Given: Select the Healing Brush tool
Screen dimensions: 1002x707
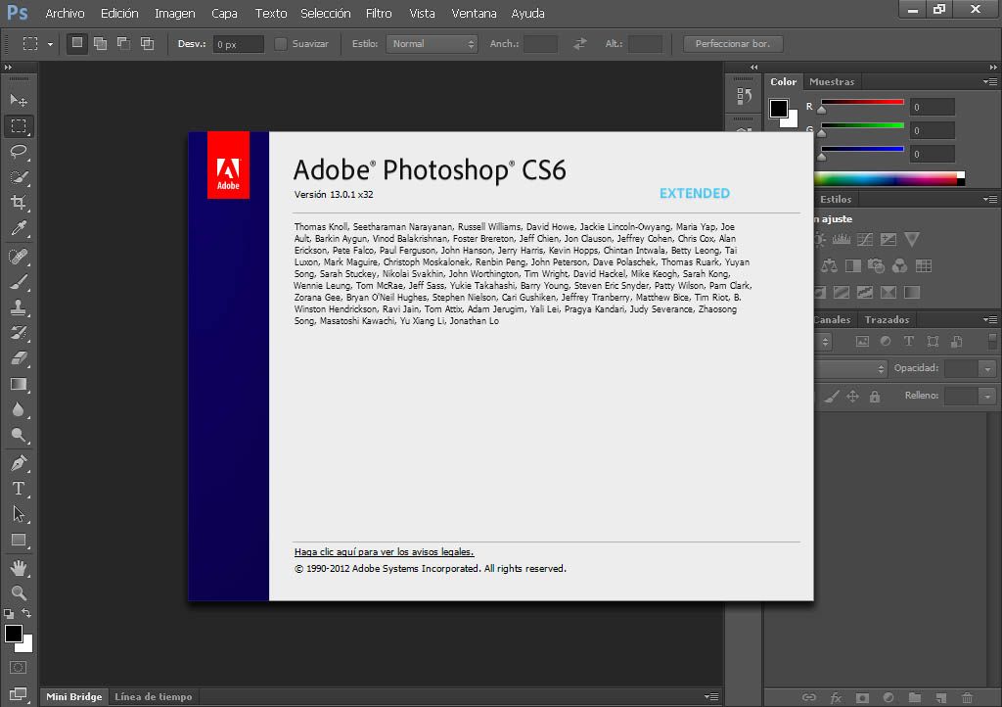Looking at the screenshot, I should [x=19, y=257].
